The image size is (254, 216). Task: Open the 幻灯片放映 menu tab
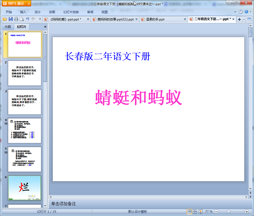pyautogui.click(x=71, y=12)
